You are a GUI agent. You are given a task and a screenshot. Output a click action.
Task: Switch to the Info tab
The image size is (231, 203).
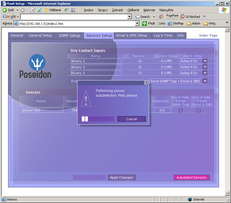(181, 35)
